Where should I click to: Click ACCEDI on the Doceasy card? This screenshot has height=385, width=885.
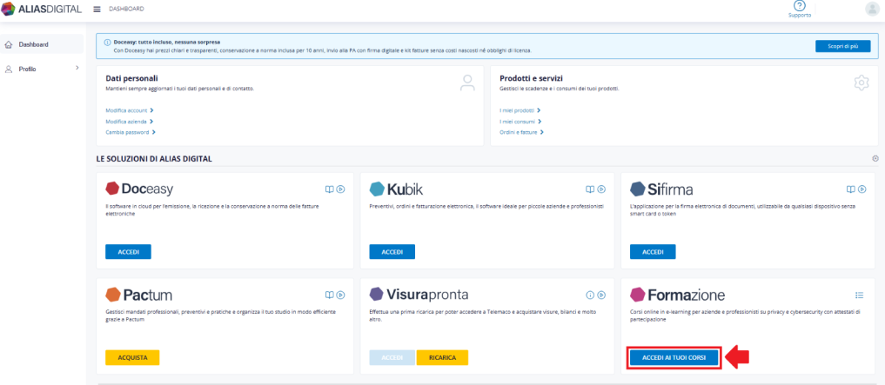pos(128,251)
